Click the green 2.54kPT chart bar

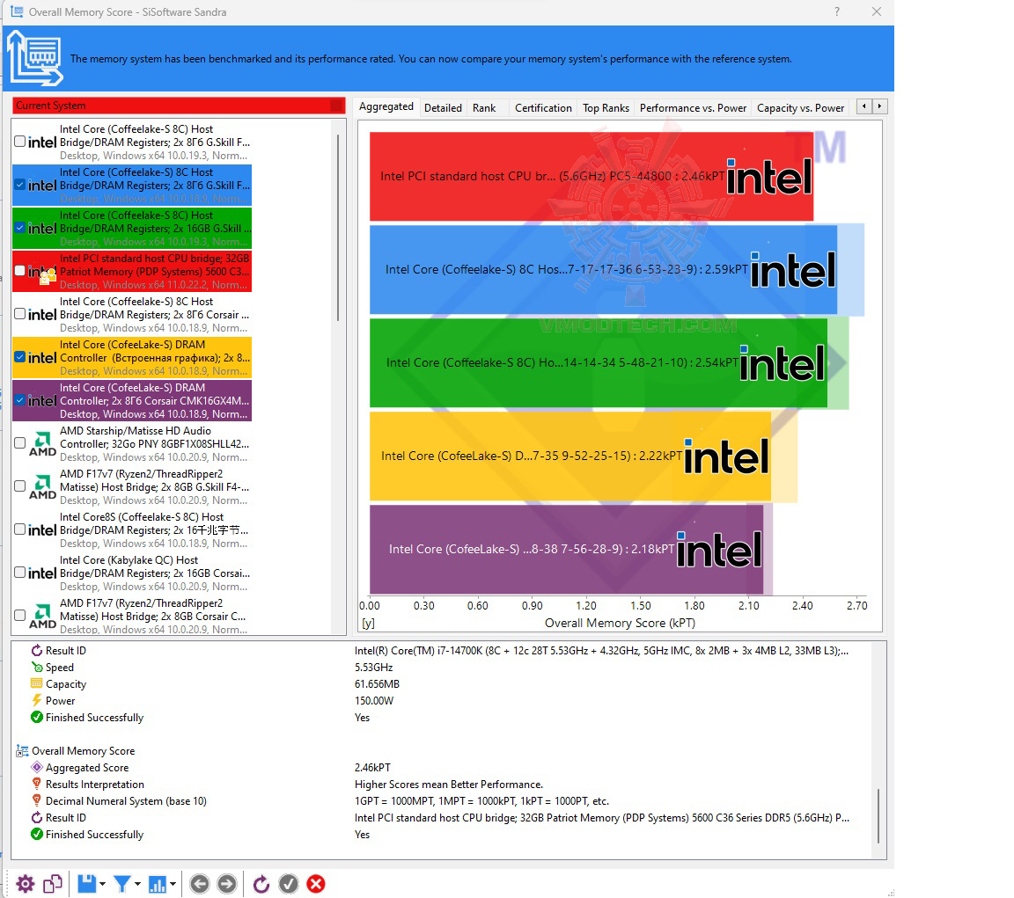599,362
